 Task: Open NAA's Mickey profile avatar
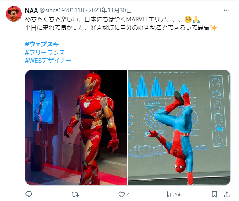14,14
